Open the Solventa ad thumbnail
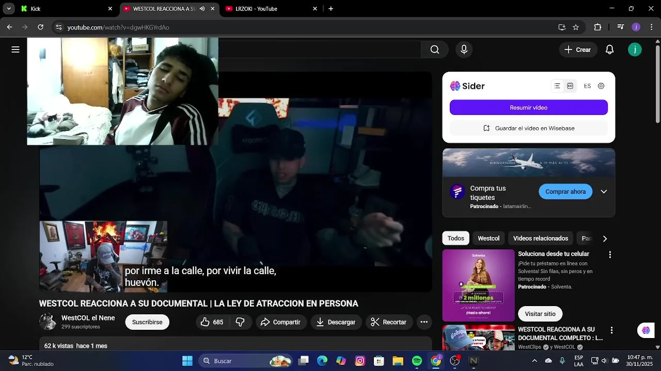 click(x=479, y=285)
